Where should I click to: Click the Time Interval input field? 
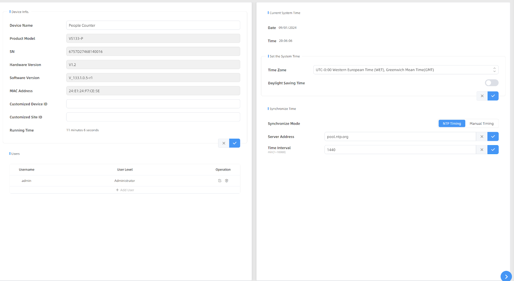[400, 150]
